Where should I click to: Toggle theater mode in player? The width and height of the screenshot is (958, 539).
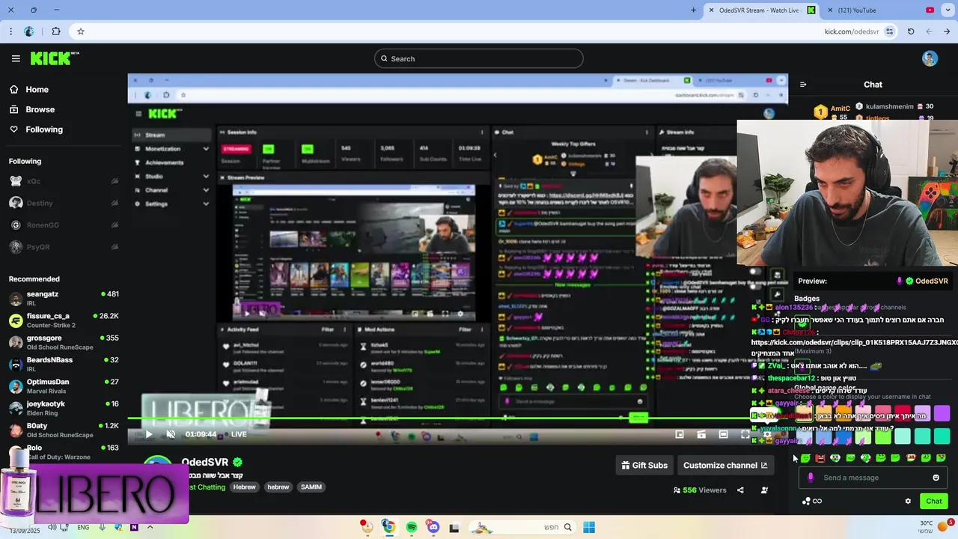723,434
